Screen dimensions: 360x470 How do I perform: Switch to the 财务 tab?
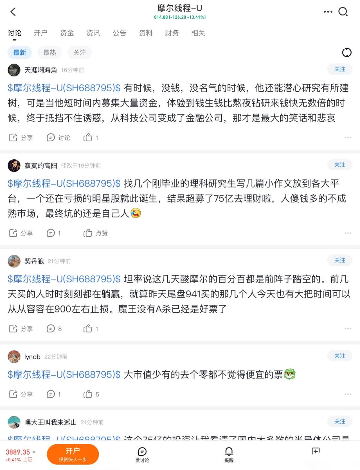click(172, 33)
